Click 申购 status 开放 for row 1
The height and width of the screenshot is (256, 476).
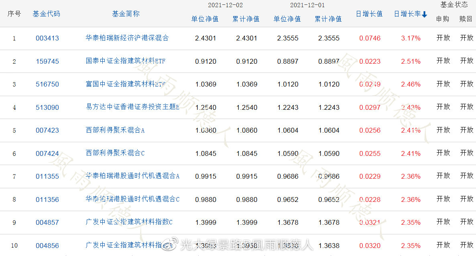coord(443,38)
